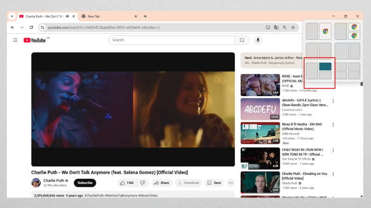Select highlighted top-right quadrant snap zone
371x208 pixels.
[x=325, y=67]
